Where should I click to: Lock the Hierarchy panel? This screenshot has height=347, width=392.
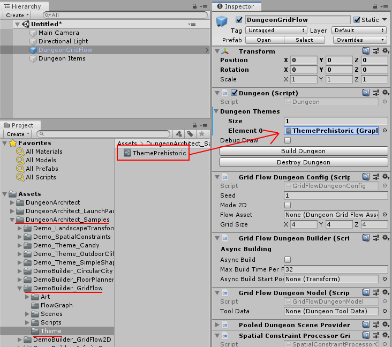click(x=194, y=6)
